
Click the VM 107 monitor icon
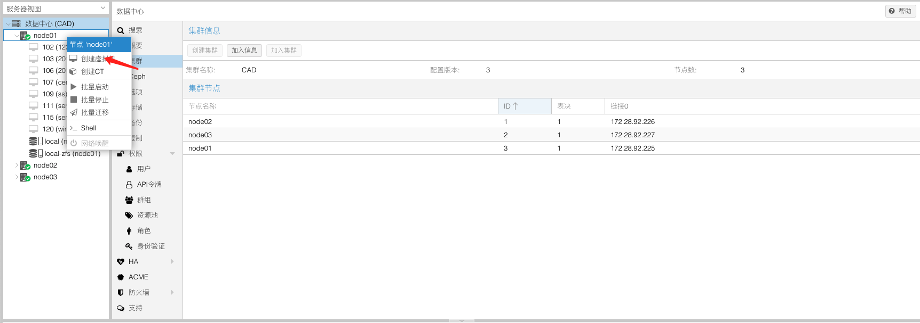click(x=34, y=82)
